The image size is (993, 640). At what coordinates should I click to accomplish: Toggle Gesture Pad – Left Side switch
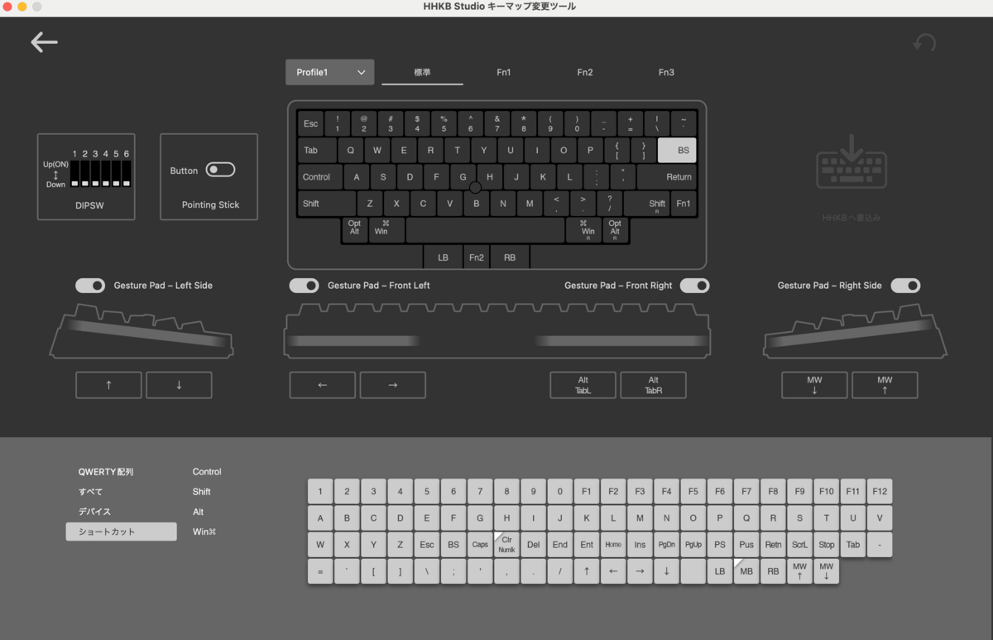(x=90, y=286)
